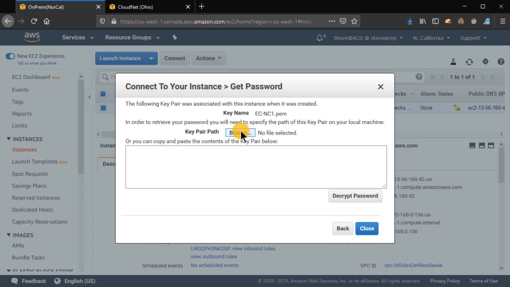Refresh the instances list
The height and width of the screenshot is (287, 510).
click(469, 62)
